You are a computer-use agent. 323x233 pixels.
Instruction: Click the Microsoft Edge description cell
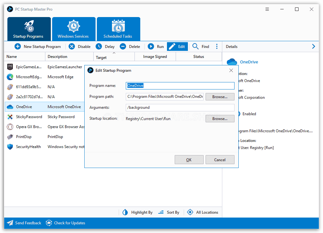[60, 77]
